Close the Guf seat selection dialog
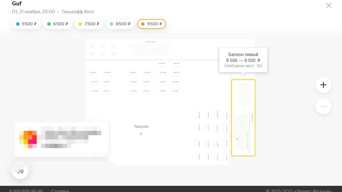The width and height of the screenshot is (342, 192). click(x=329, y=5)
